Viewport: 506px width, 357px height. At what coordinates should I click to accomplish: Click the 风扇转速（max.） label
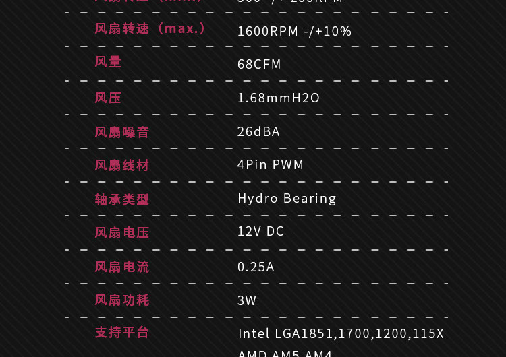coord(150,29)
